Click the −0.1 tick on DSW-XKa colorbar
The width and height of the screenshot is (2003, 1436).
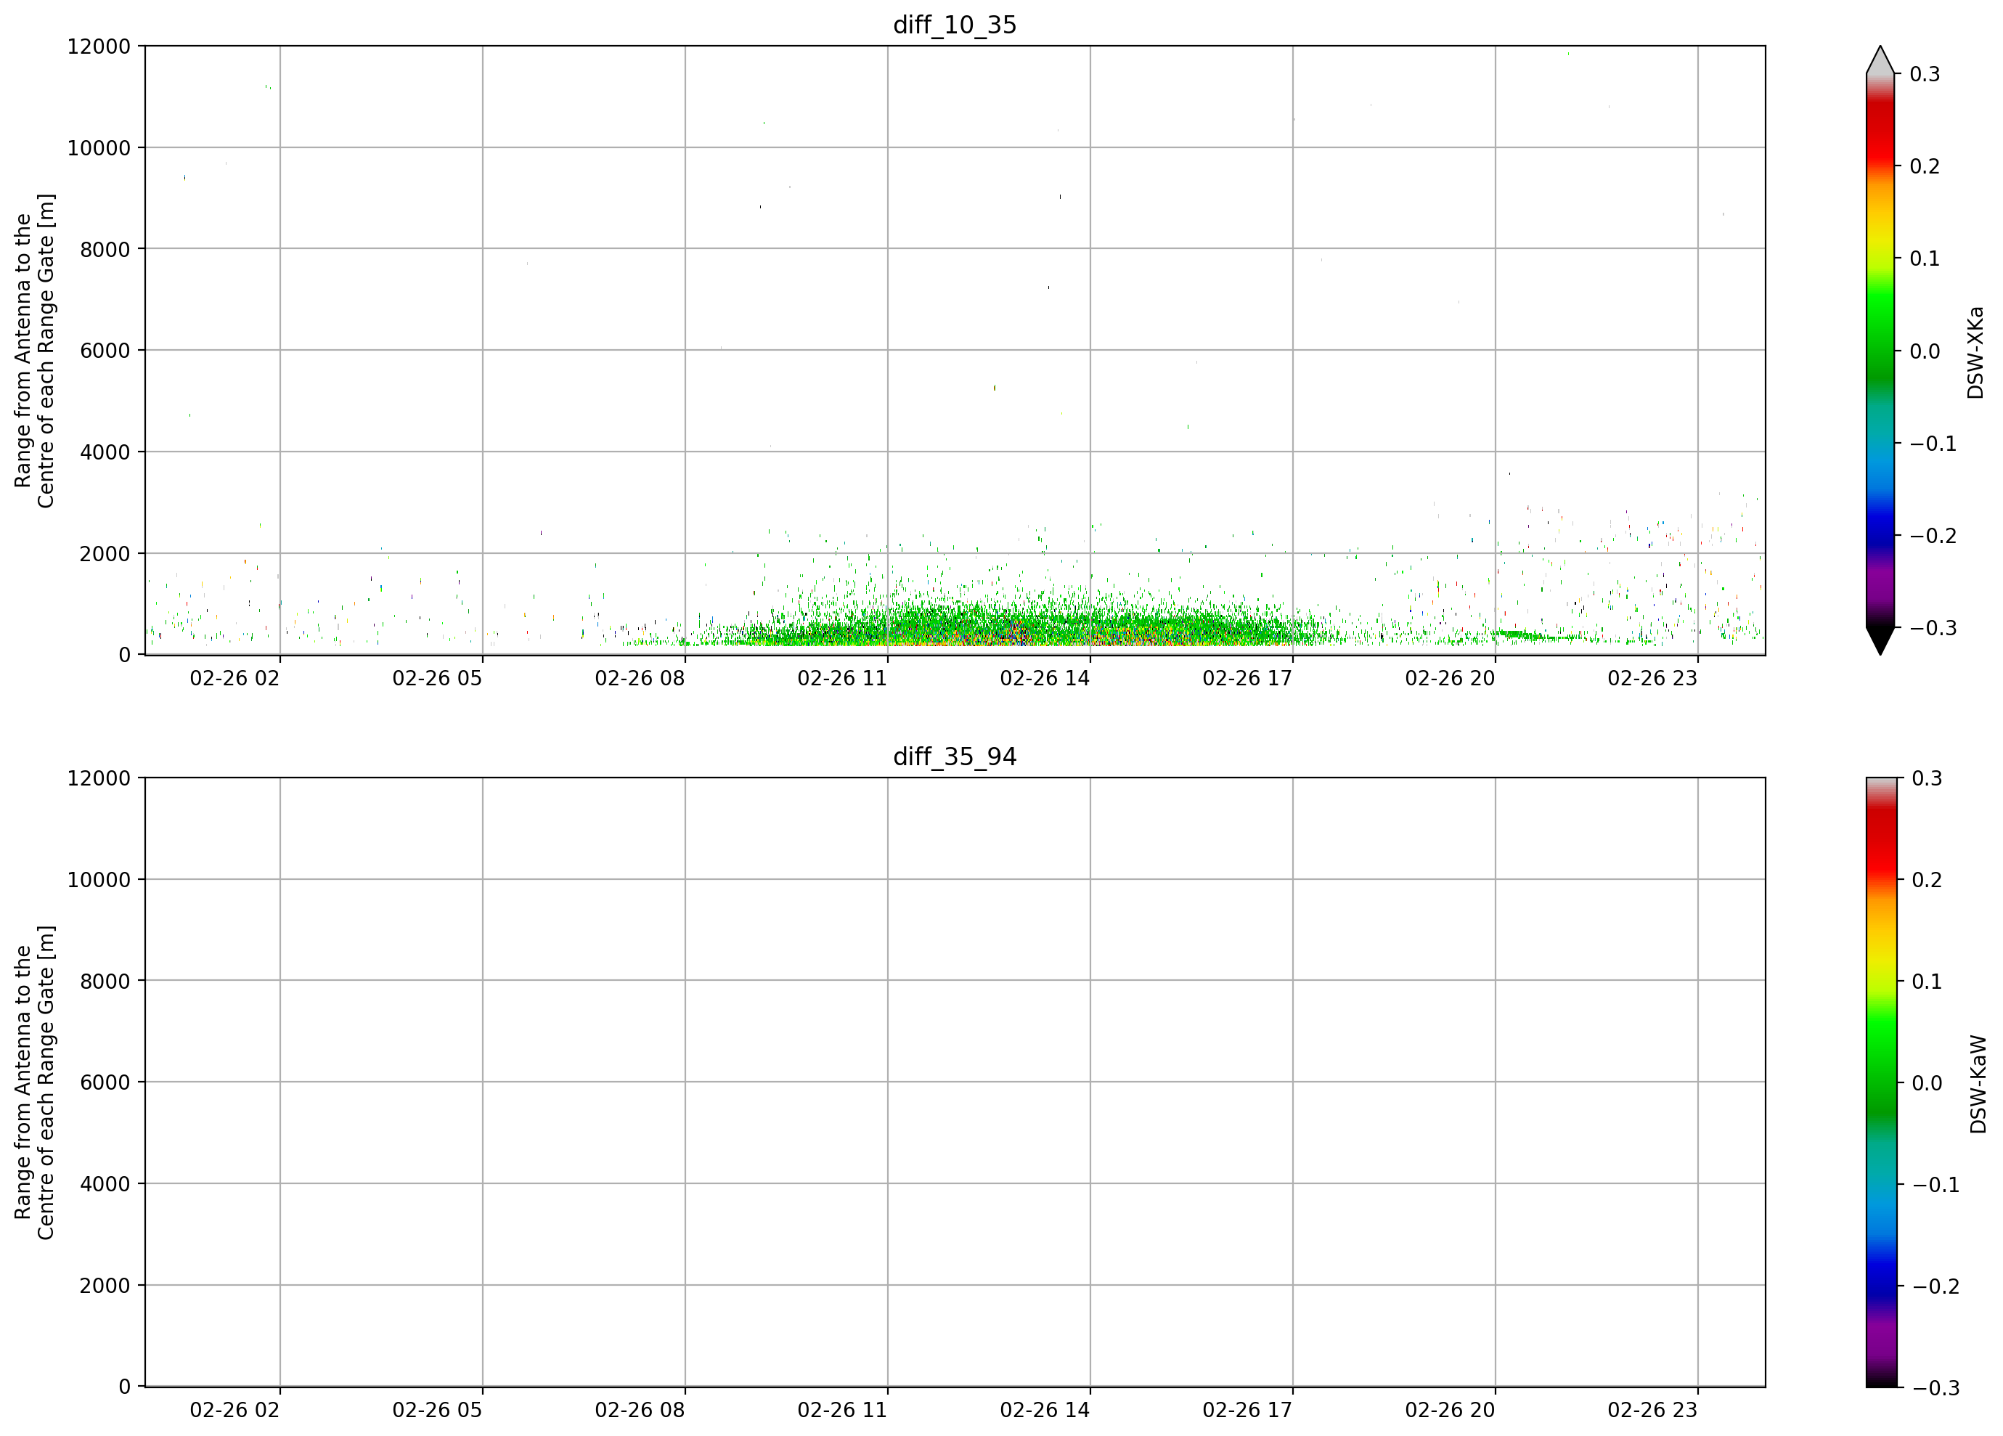pyautogui.click(x=1933, y=444)
